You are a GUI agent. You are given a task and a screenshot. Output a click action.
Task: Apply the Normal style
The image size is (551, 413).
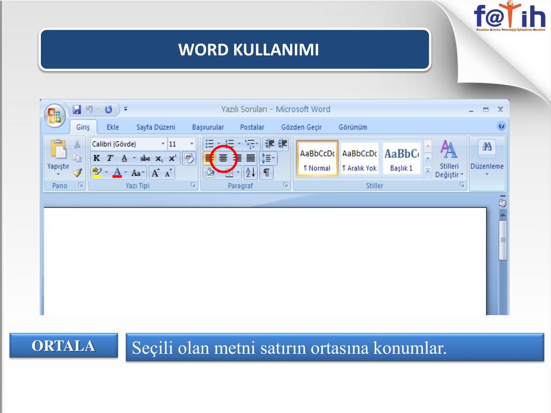[x=317, y=159]
